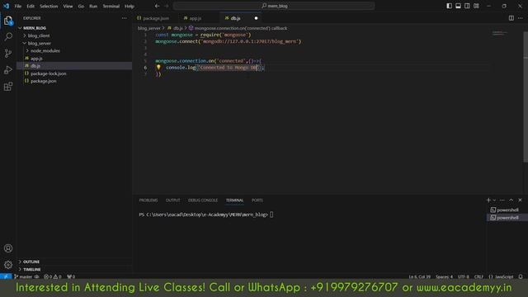Image resolution: width=528 pixels, height=297 pixels.
Task: Open editor more actions ellipsis
Action: pos(521,18)
